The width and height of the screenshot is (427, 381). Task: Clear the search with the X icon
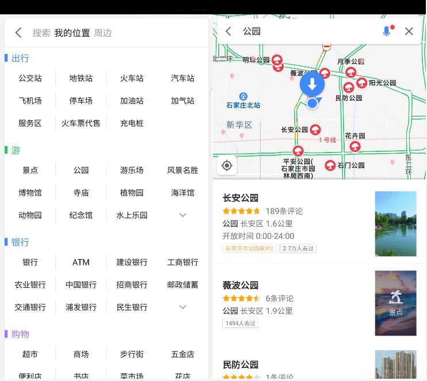[x=409, y=31]
